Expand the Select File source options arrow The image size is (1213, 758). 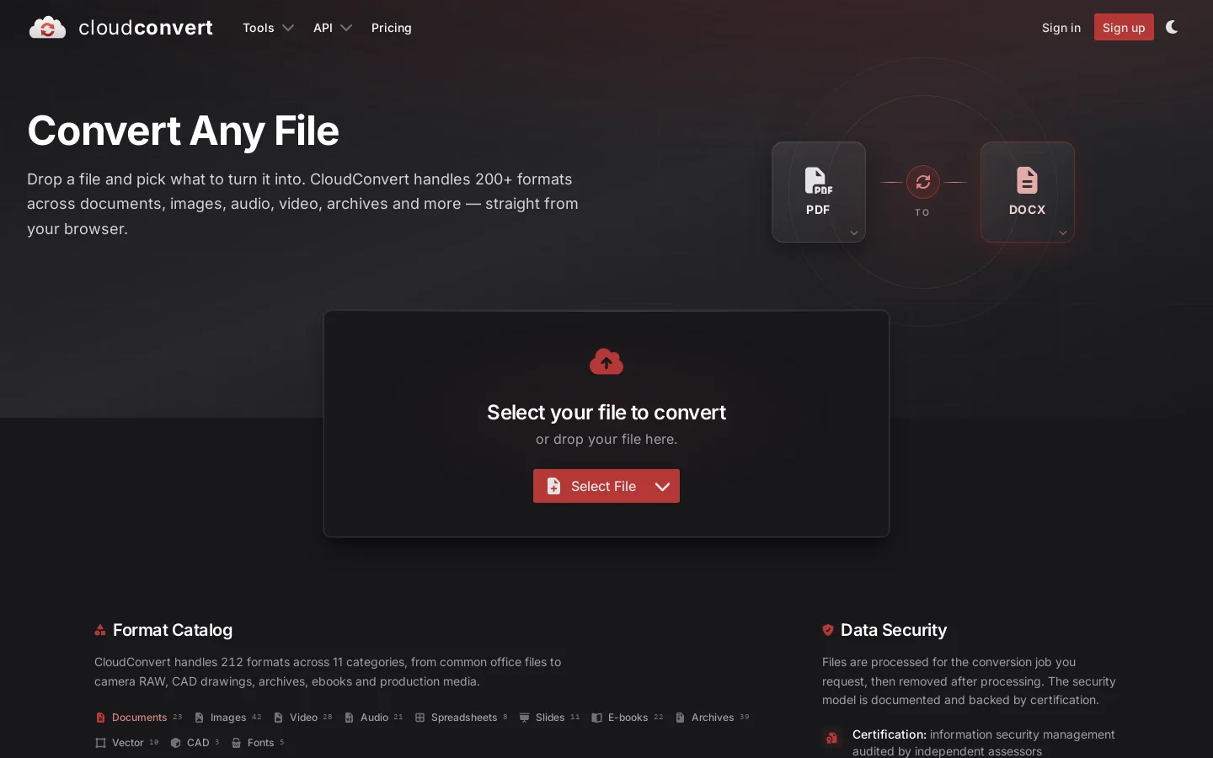663,486
